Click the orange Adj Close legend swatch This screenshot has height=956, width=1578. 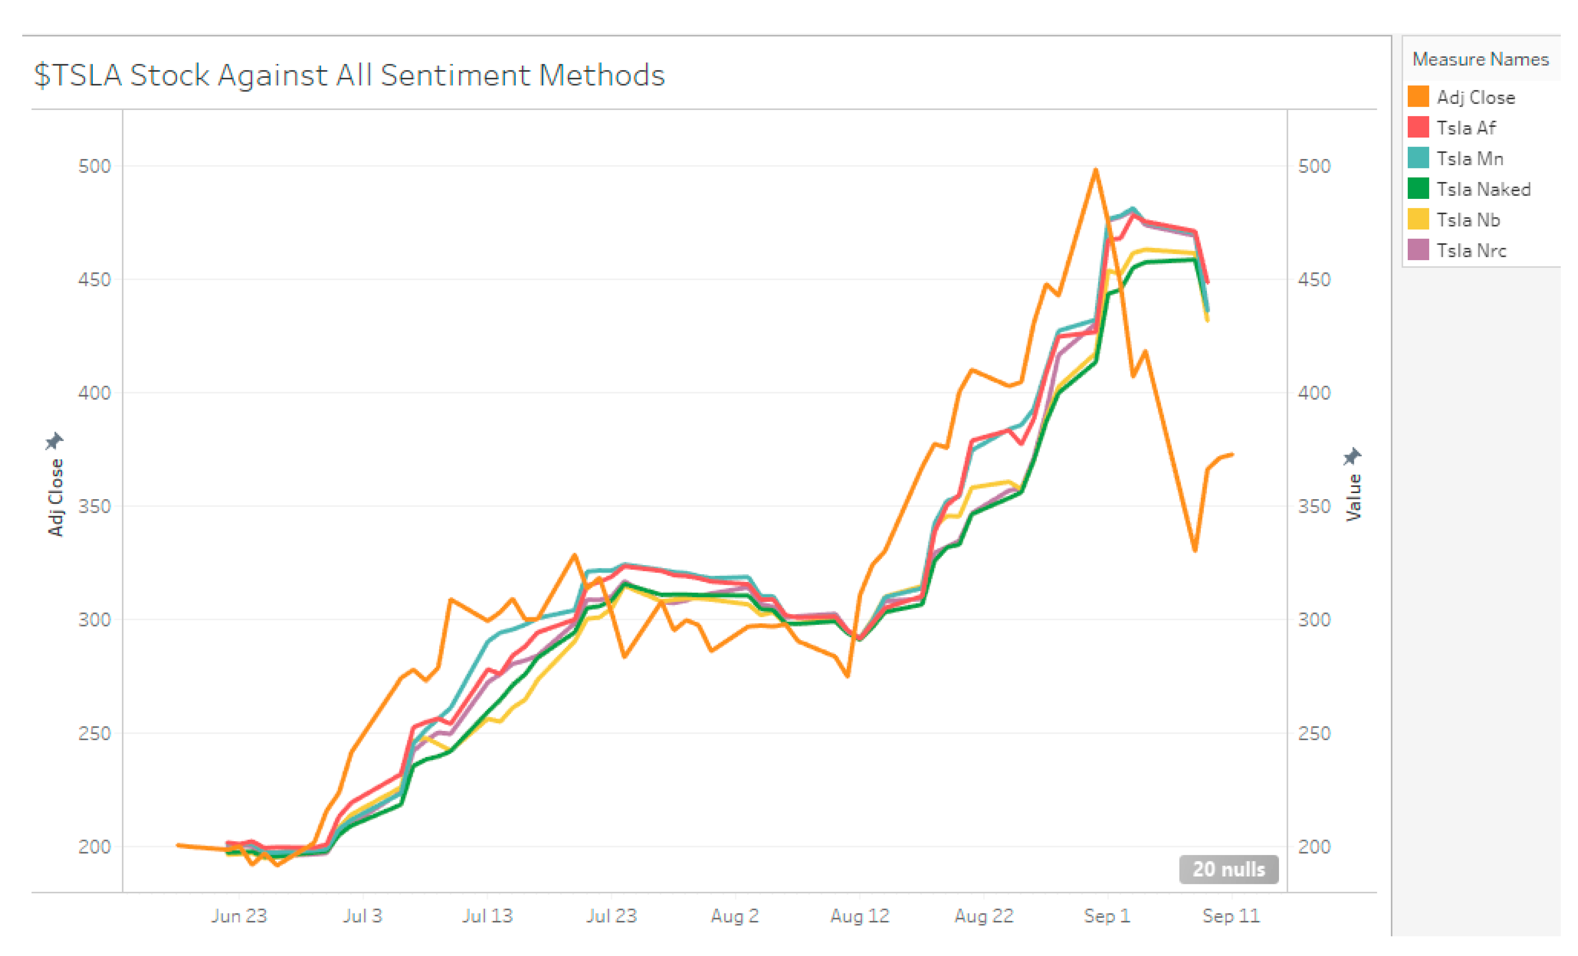coord(1418,97)
